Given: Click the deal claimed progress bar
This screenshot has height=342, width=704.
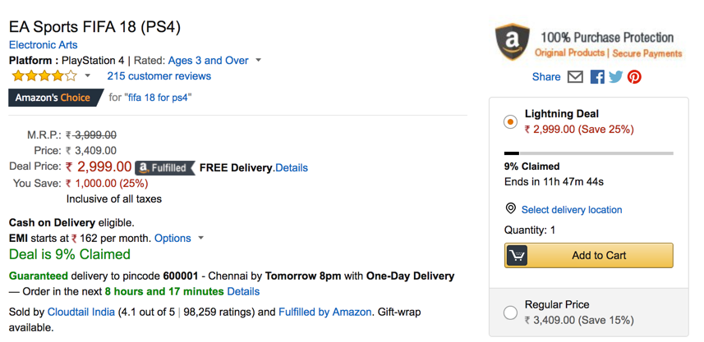Looking at the screenshot, I should 588,153.
